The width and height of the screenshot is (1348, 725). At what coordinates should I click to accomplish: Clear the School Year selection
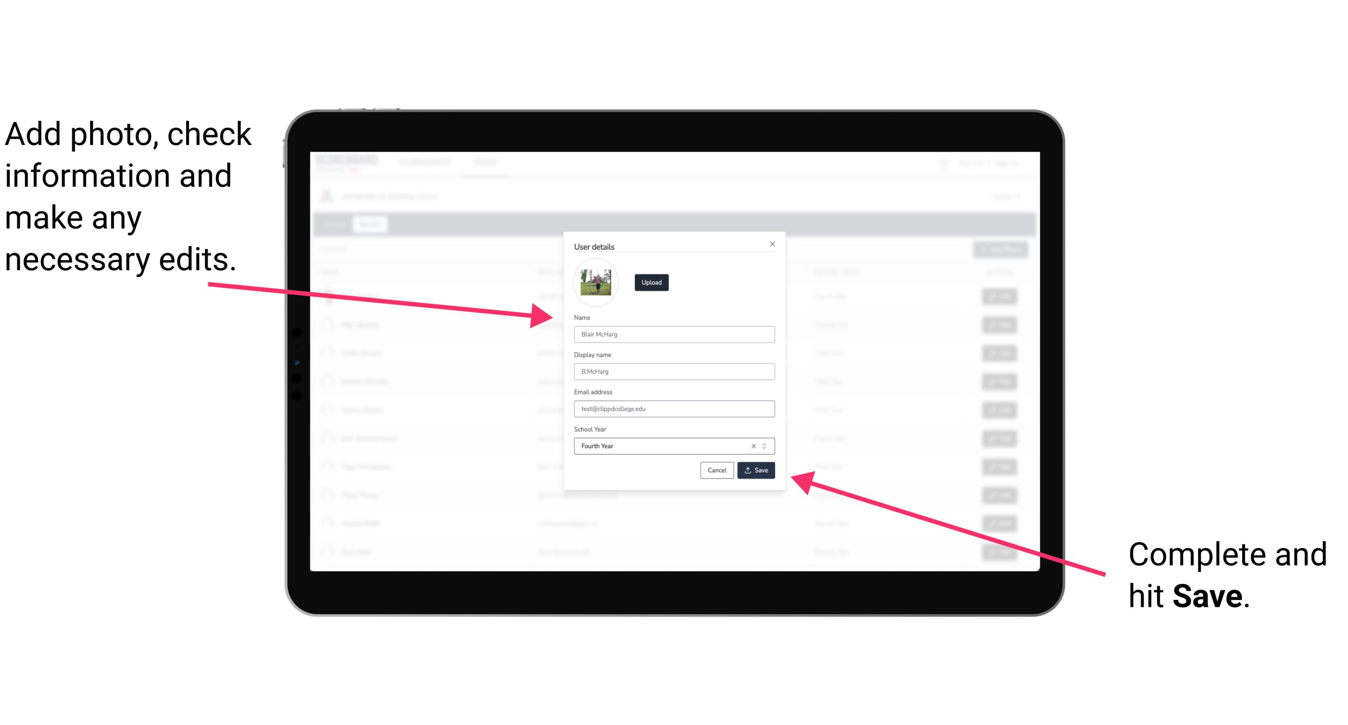[x=753, y=447]
